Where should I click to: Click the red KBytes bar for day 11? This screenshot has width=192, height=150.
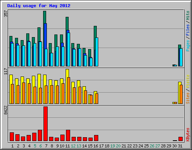(x=68, y=135)
